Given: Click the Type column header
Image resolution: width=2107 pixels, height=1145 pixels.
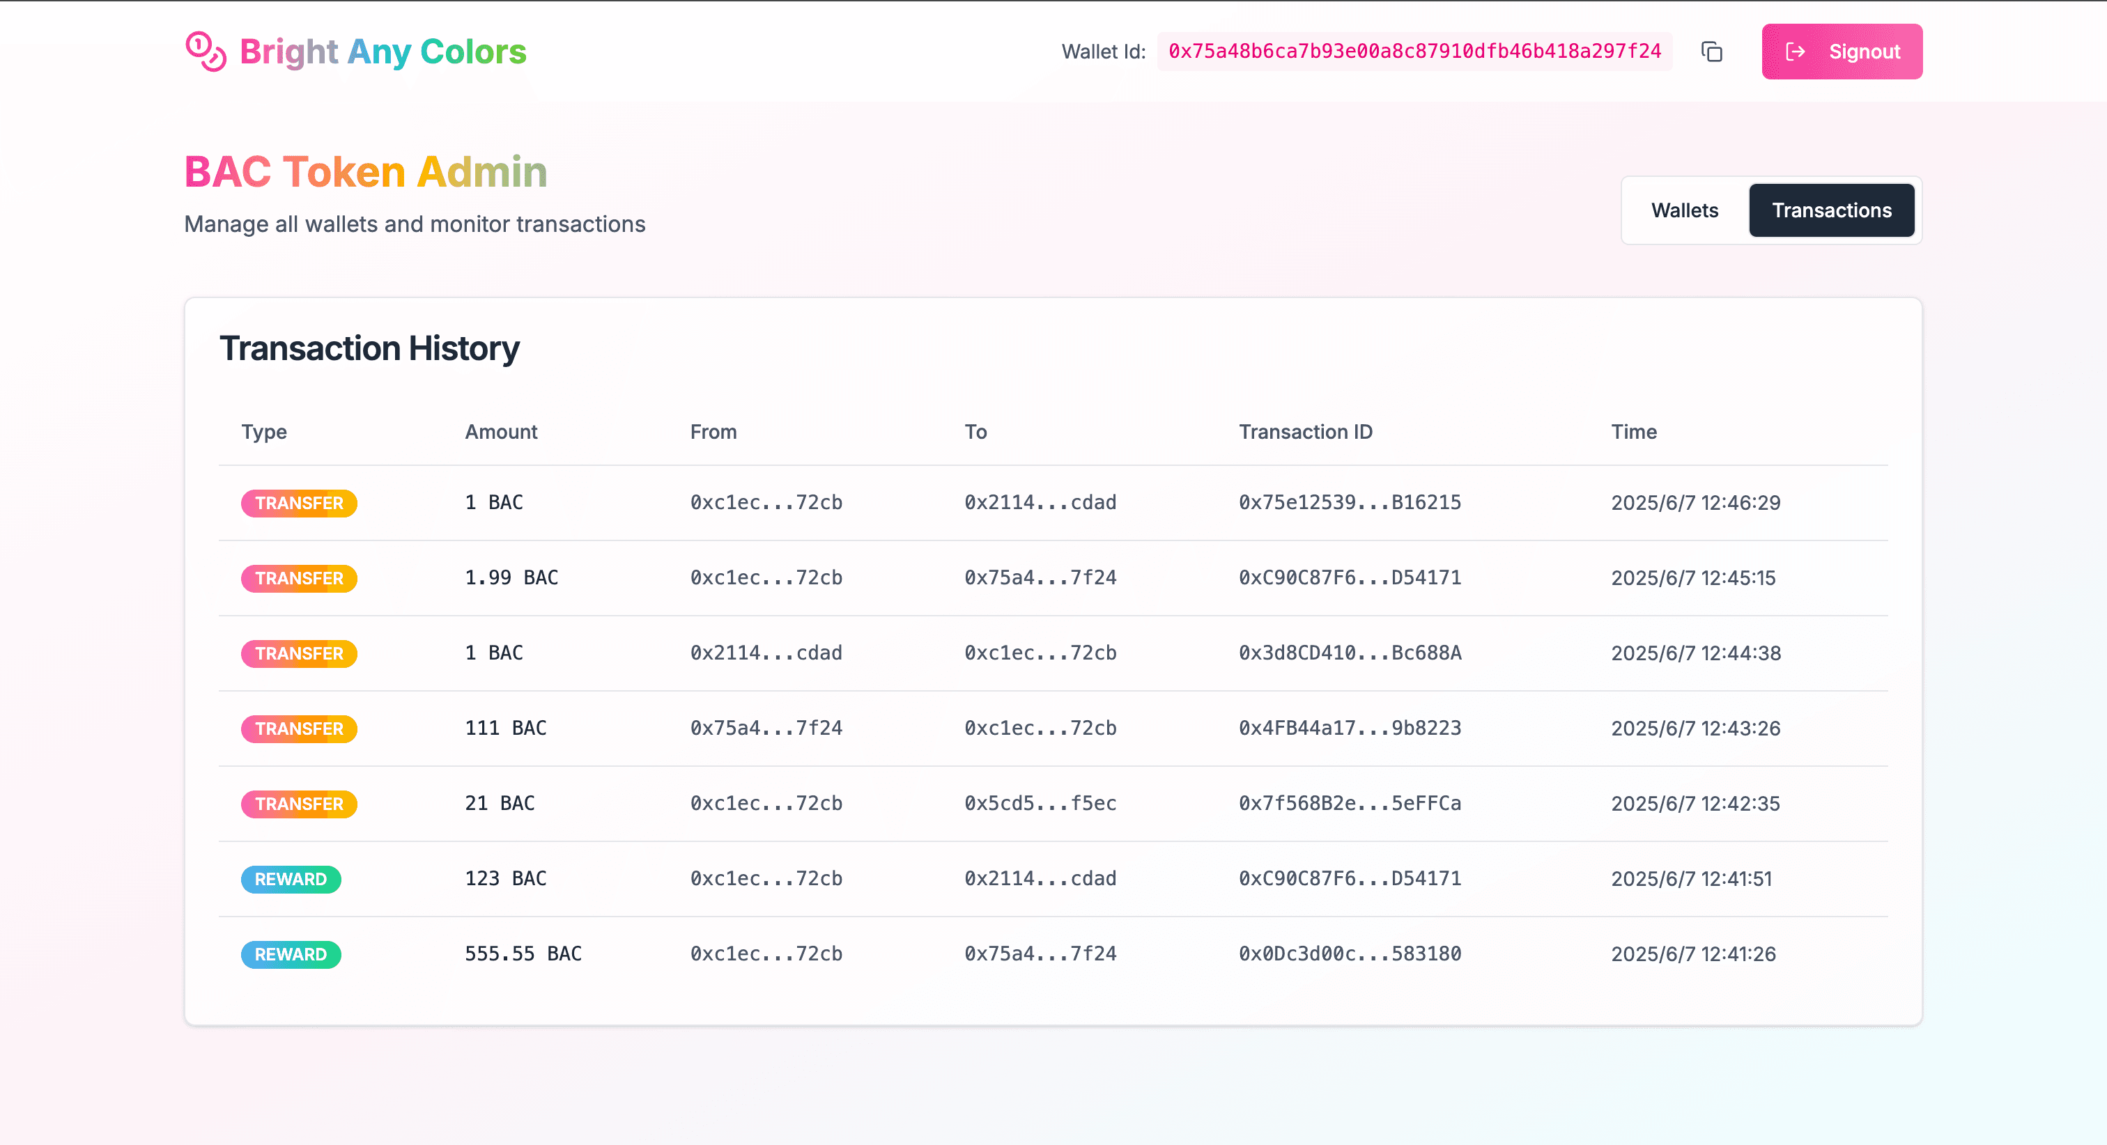Looking at the screenshot, I should point(263,432).
